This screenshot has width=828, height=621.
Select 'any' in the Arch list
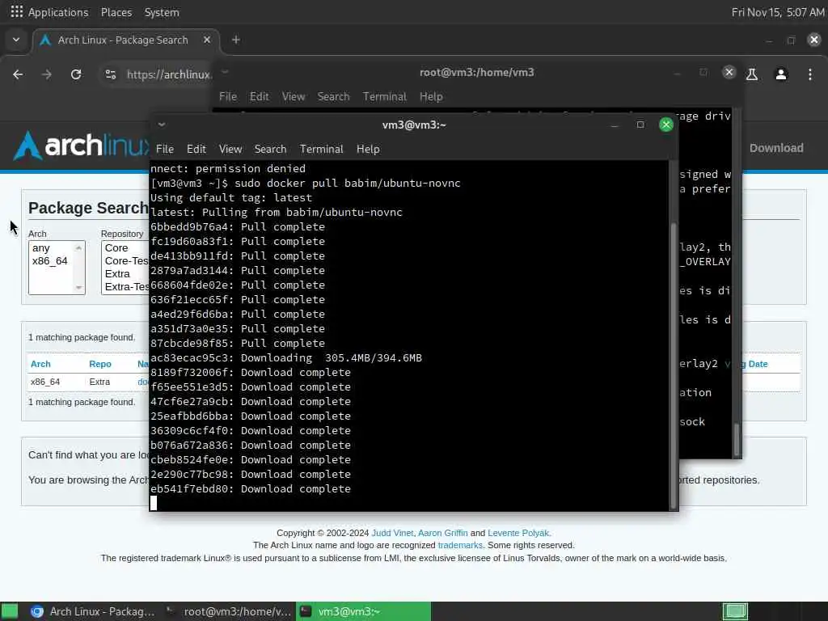[x=41, y=248]
